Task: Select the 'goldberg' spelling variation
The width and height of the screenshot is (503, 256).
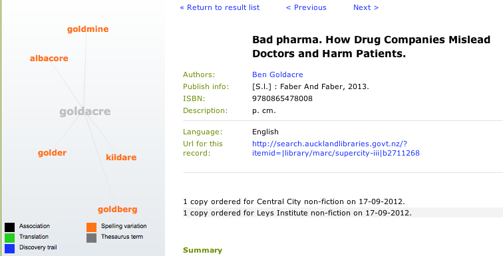Action: pyautogui.click(x=117, y=209)
